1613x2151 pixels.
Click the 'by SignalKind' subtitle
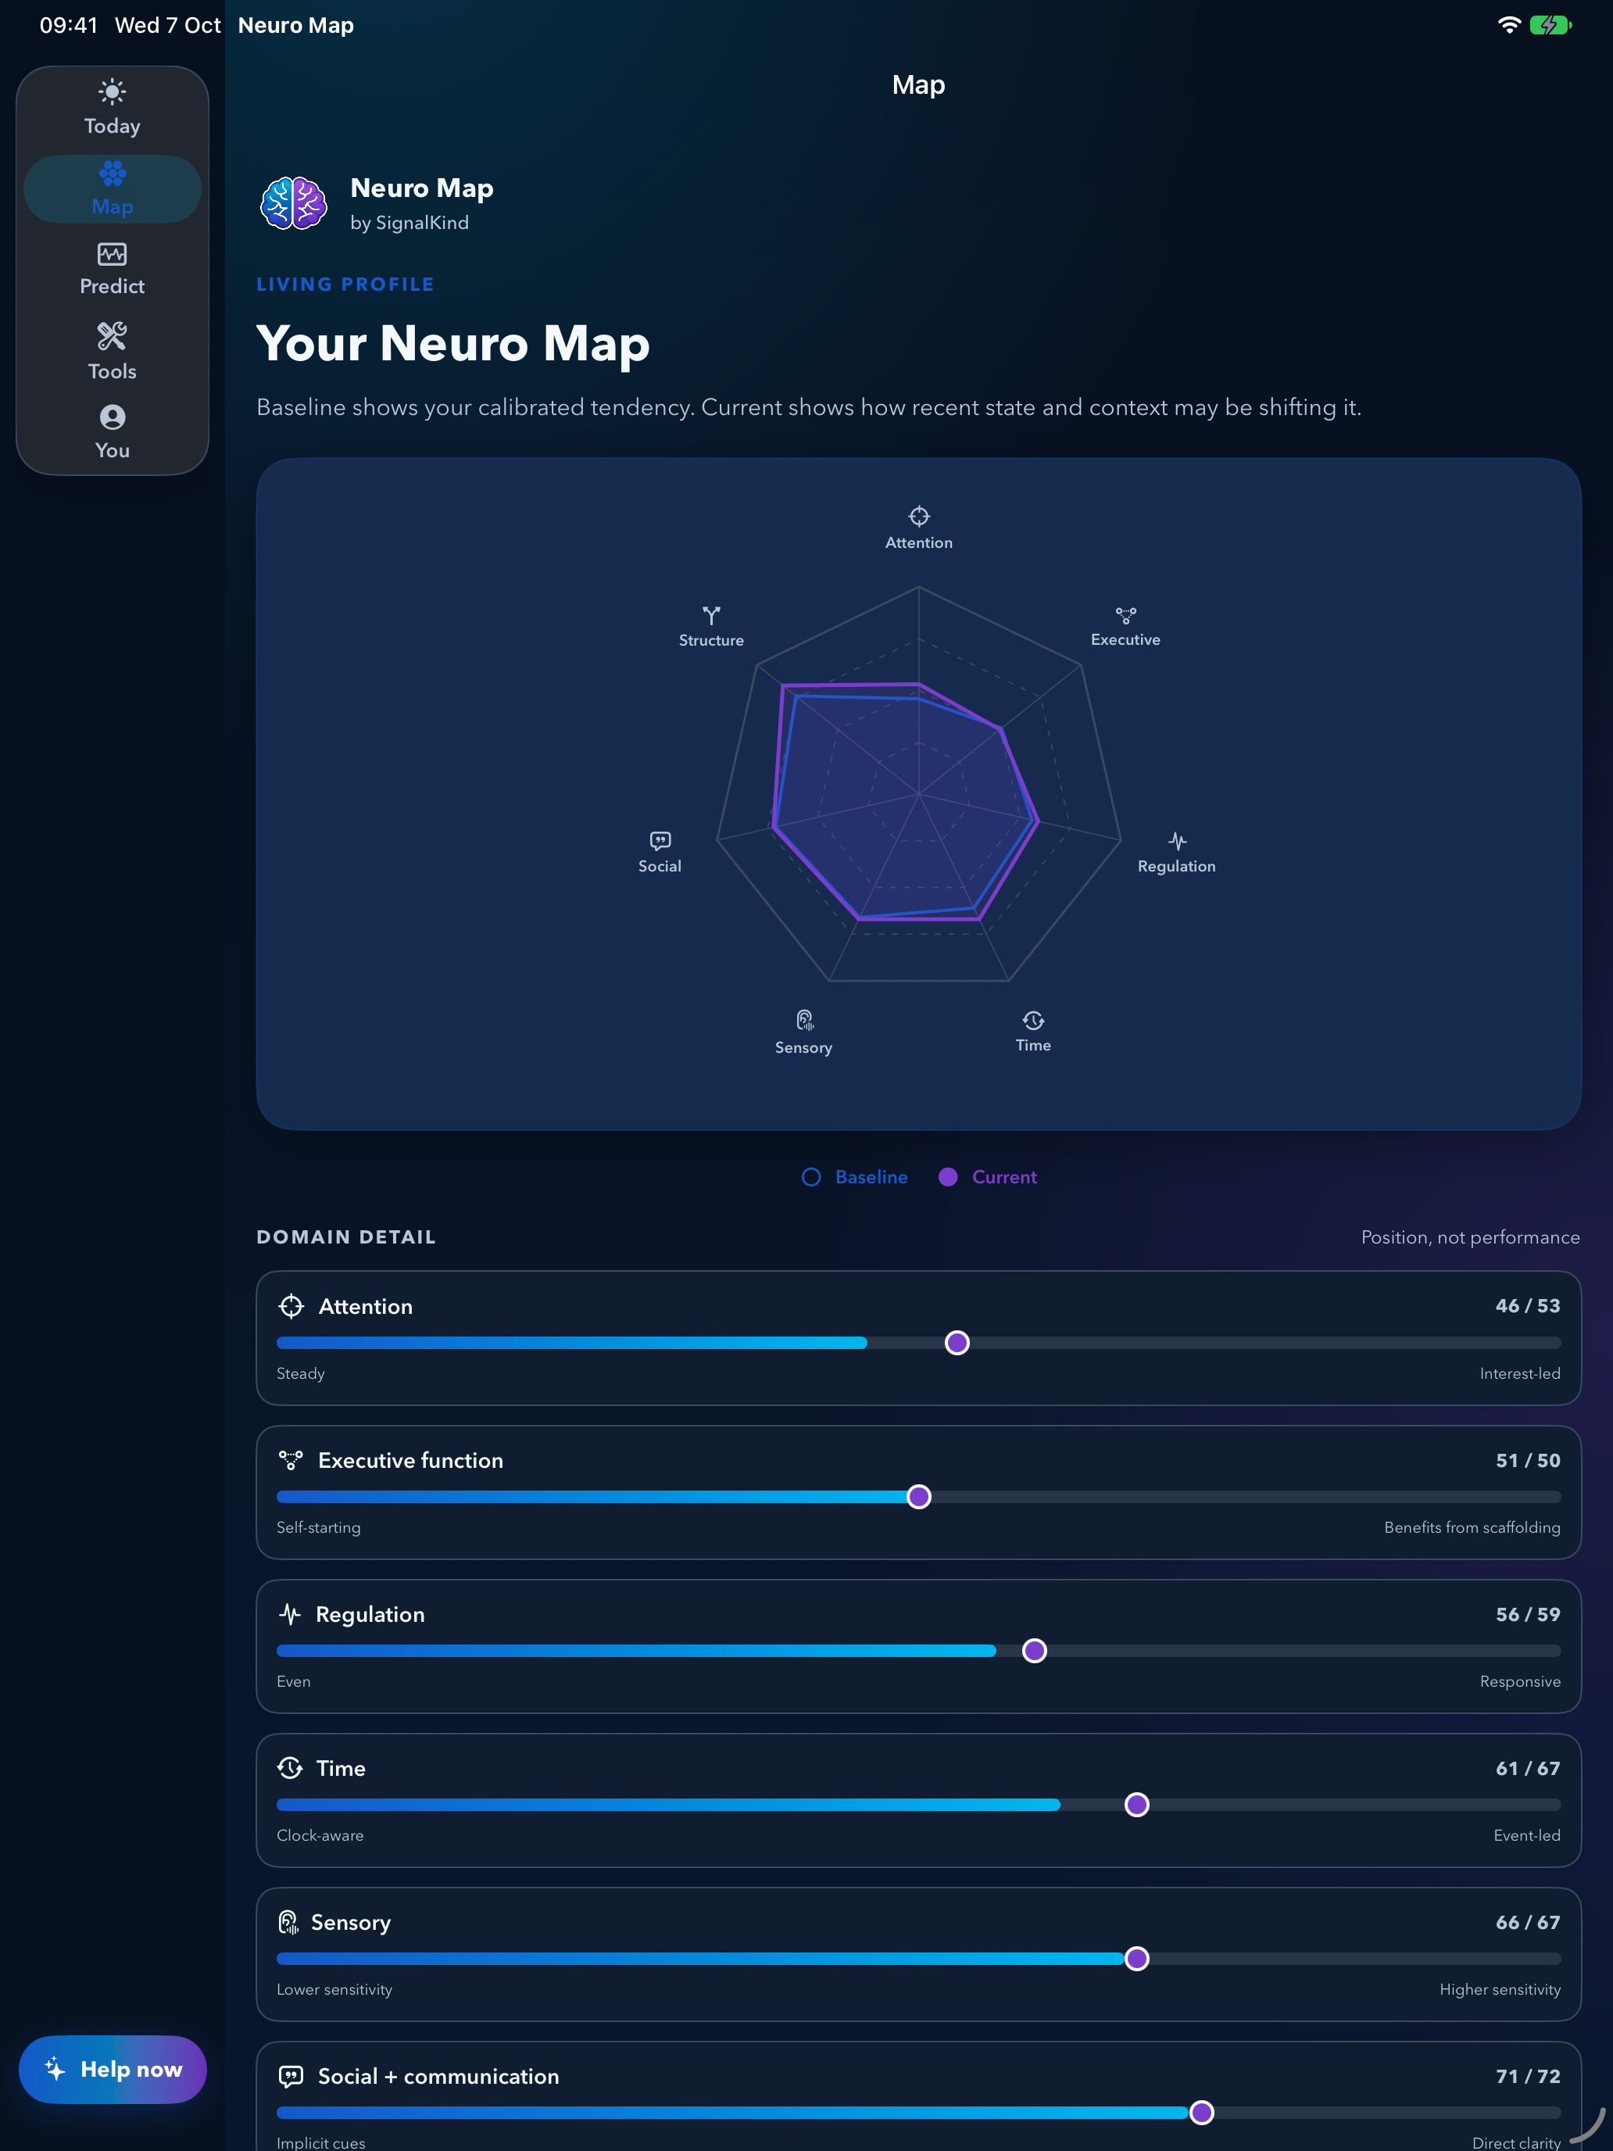(x=410, y=223)
